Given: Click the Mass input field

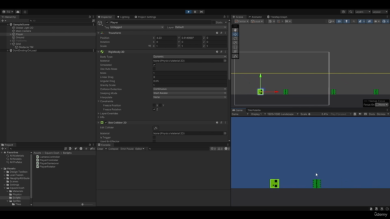Looking at the screenshot, I should pyautogui.click(x=190, y=73).
